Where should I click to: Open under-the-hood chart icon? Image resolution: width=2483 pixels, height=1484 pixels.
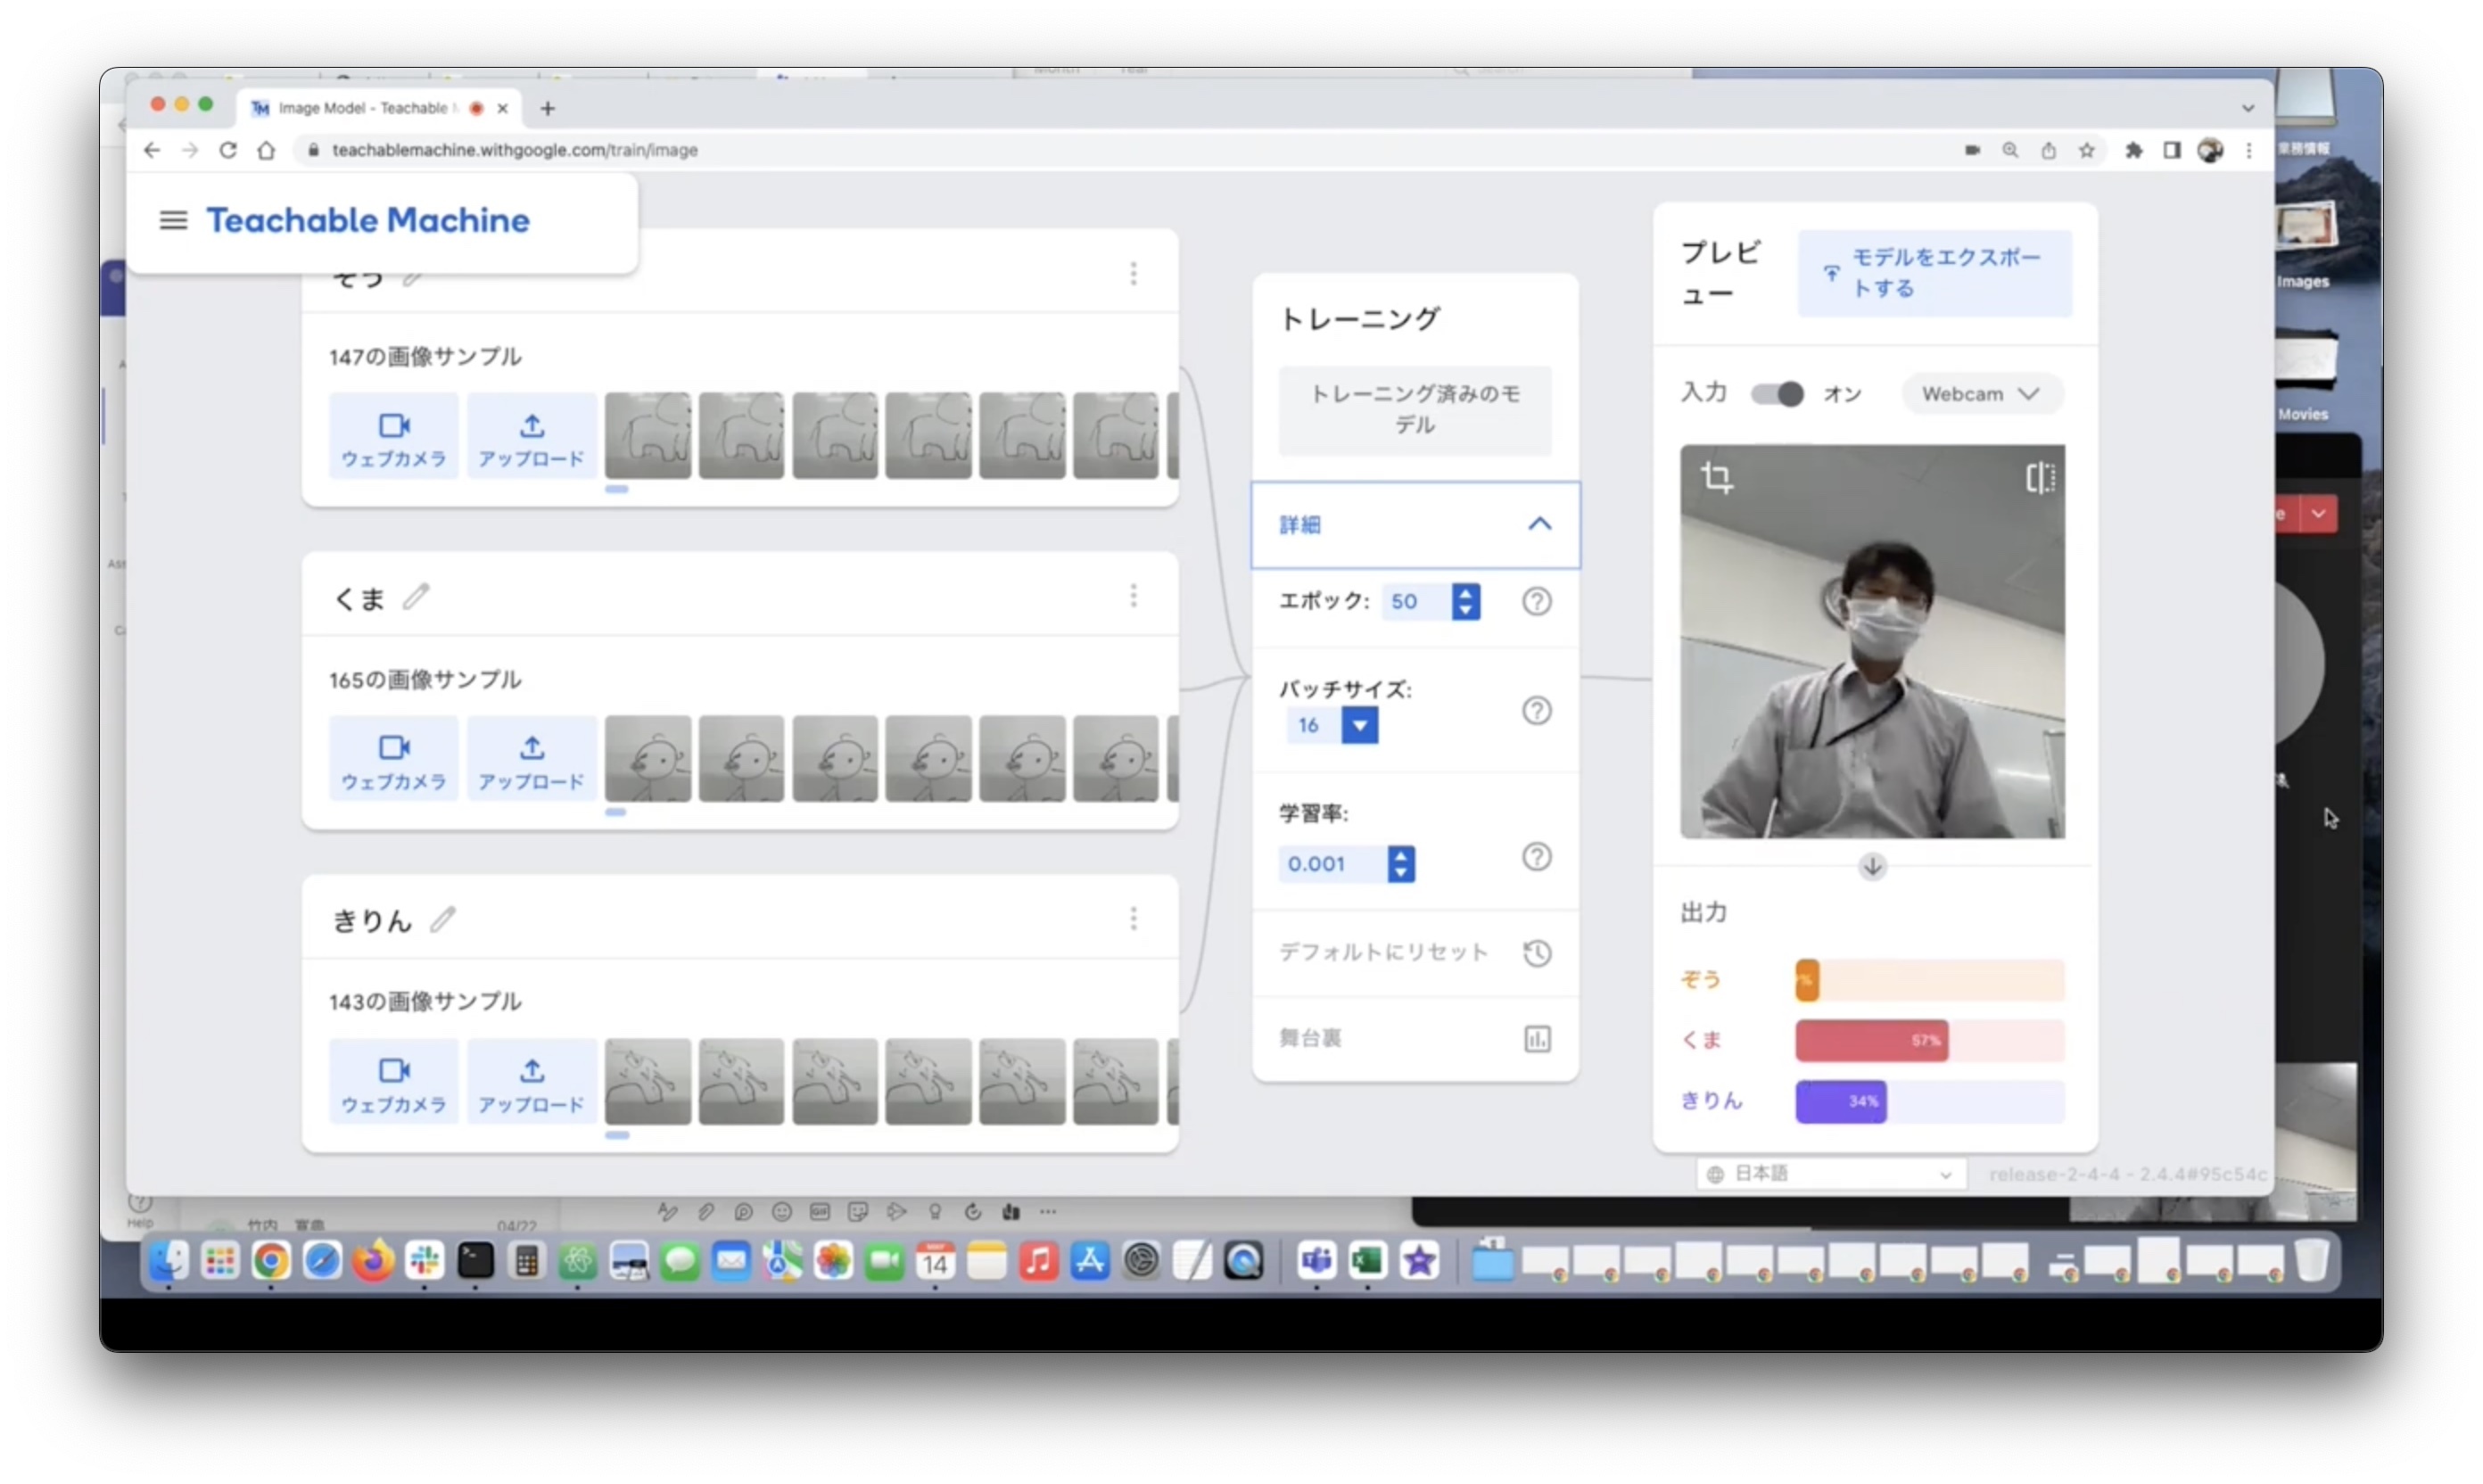coord(1537,1039)
